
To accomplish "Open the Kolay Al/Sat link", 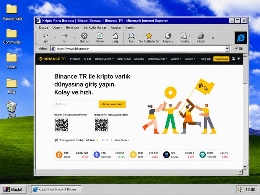I will pos(124,59).
